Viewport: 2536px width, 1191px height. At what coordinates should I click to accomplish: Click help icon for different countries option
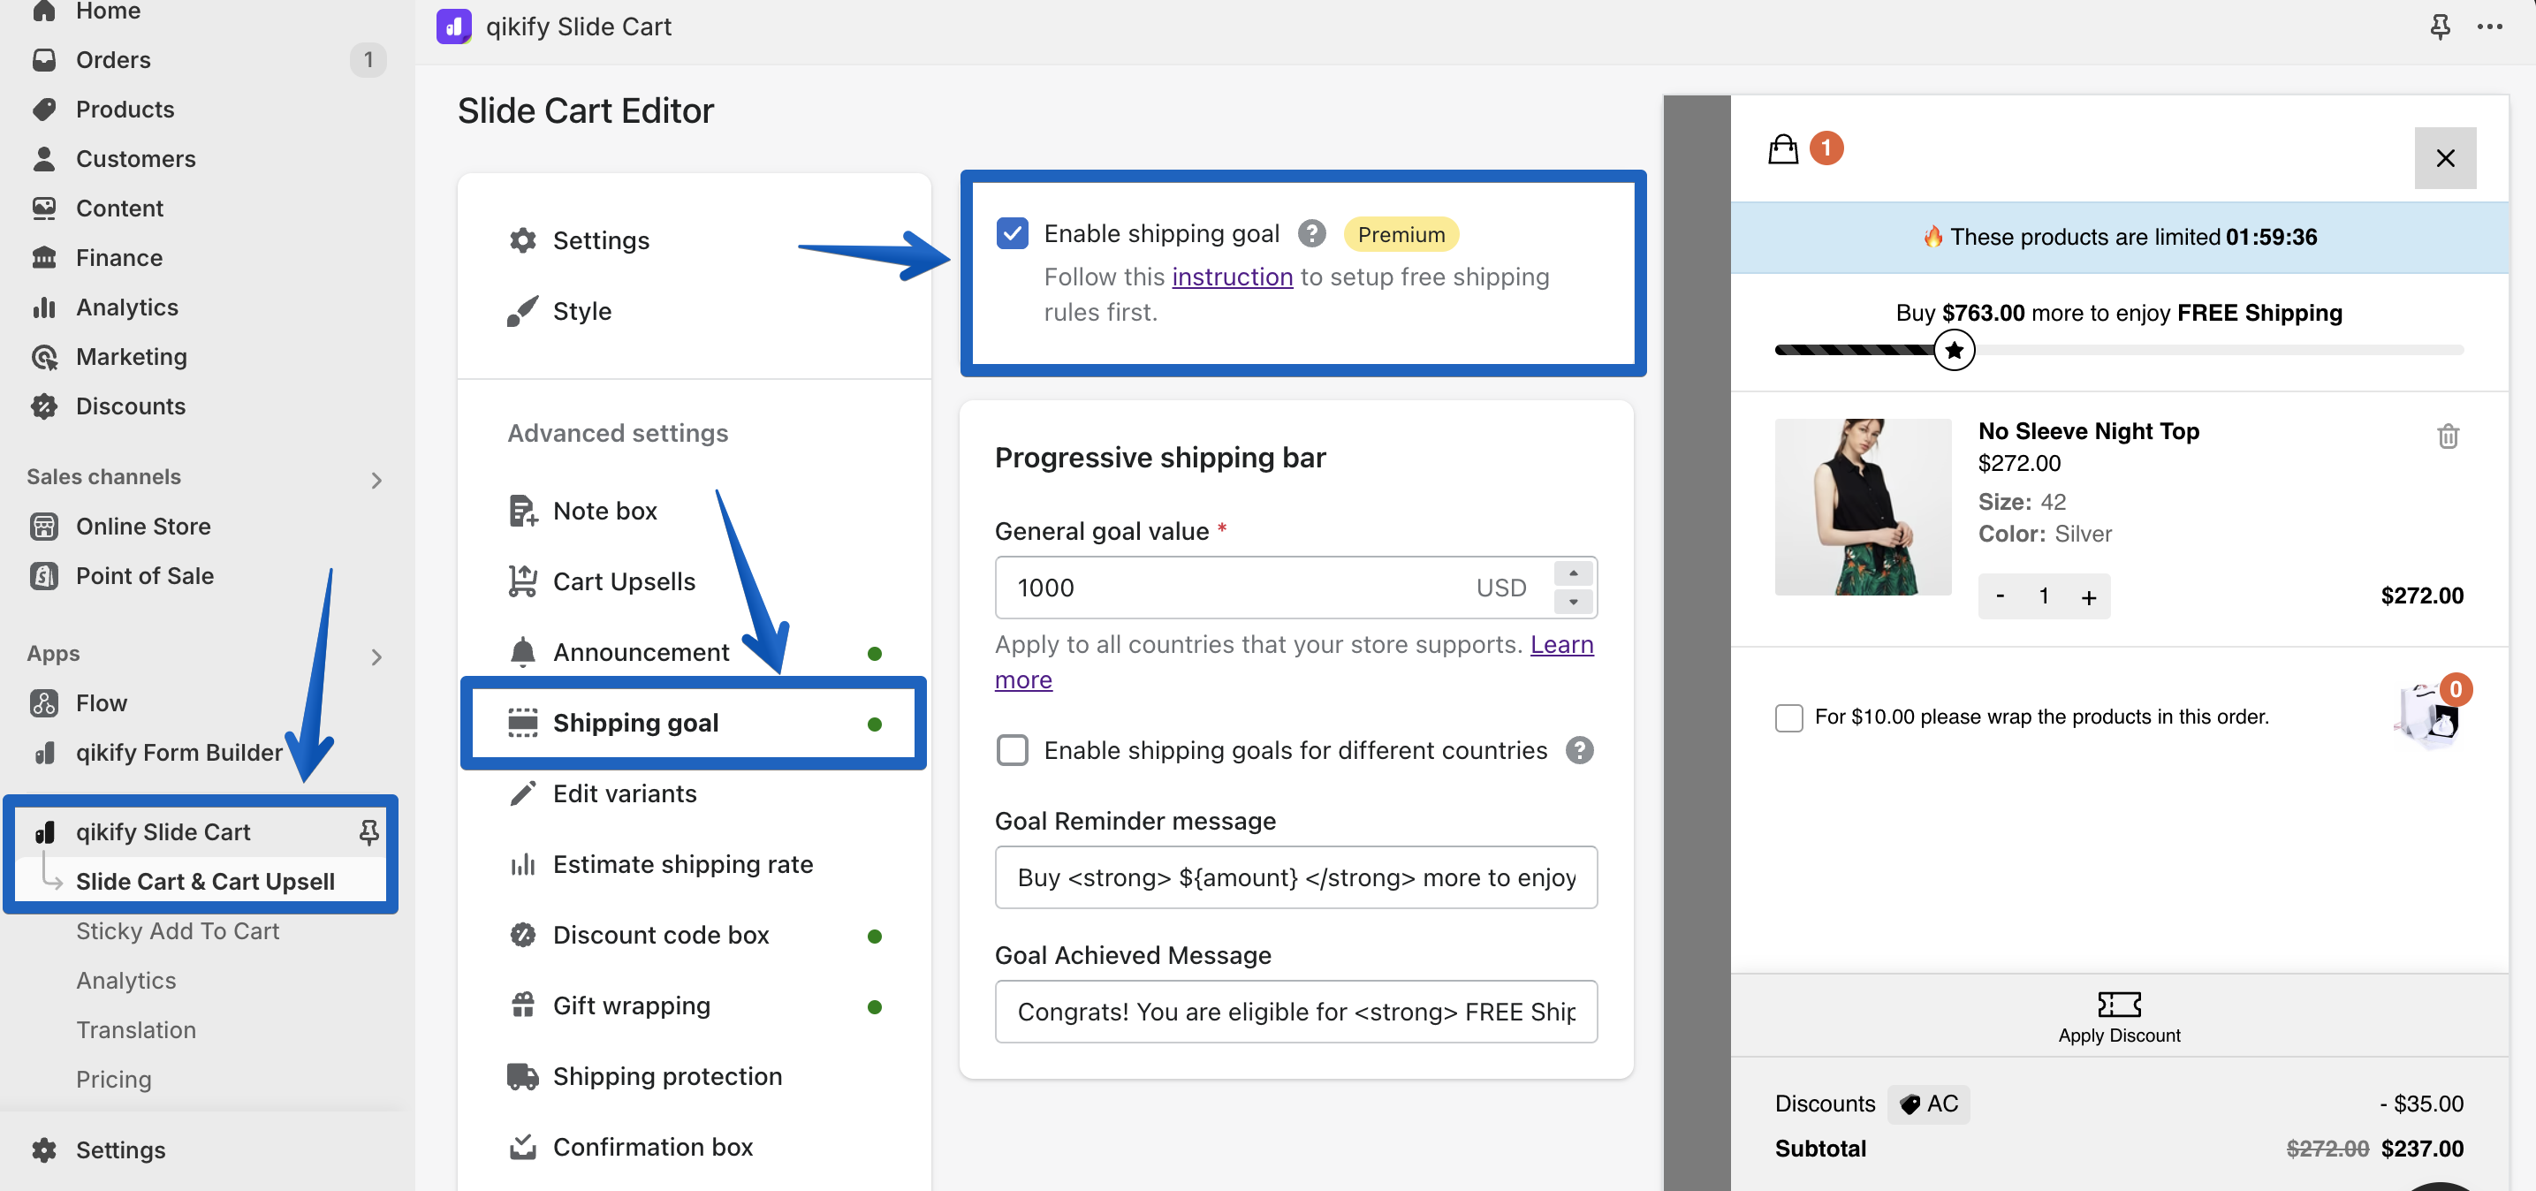tap(1579, 751)
